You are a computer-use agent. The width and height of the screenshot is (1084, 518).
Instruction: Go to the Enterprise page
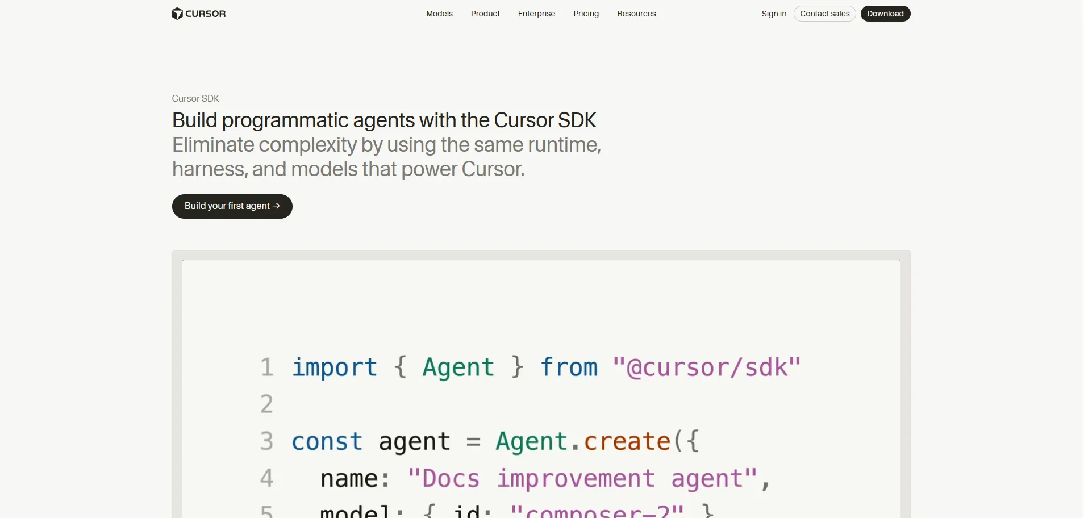coord(536,14)
